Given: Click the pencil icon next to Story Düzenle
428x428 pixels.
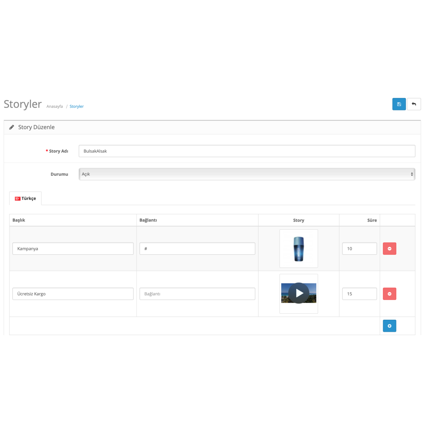Looking at the screenshot, I should (x=12, y=127).
